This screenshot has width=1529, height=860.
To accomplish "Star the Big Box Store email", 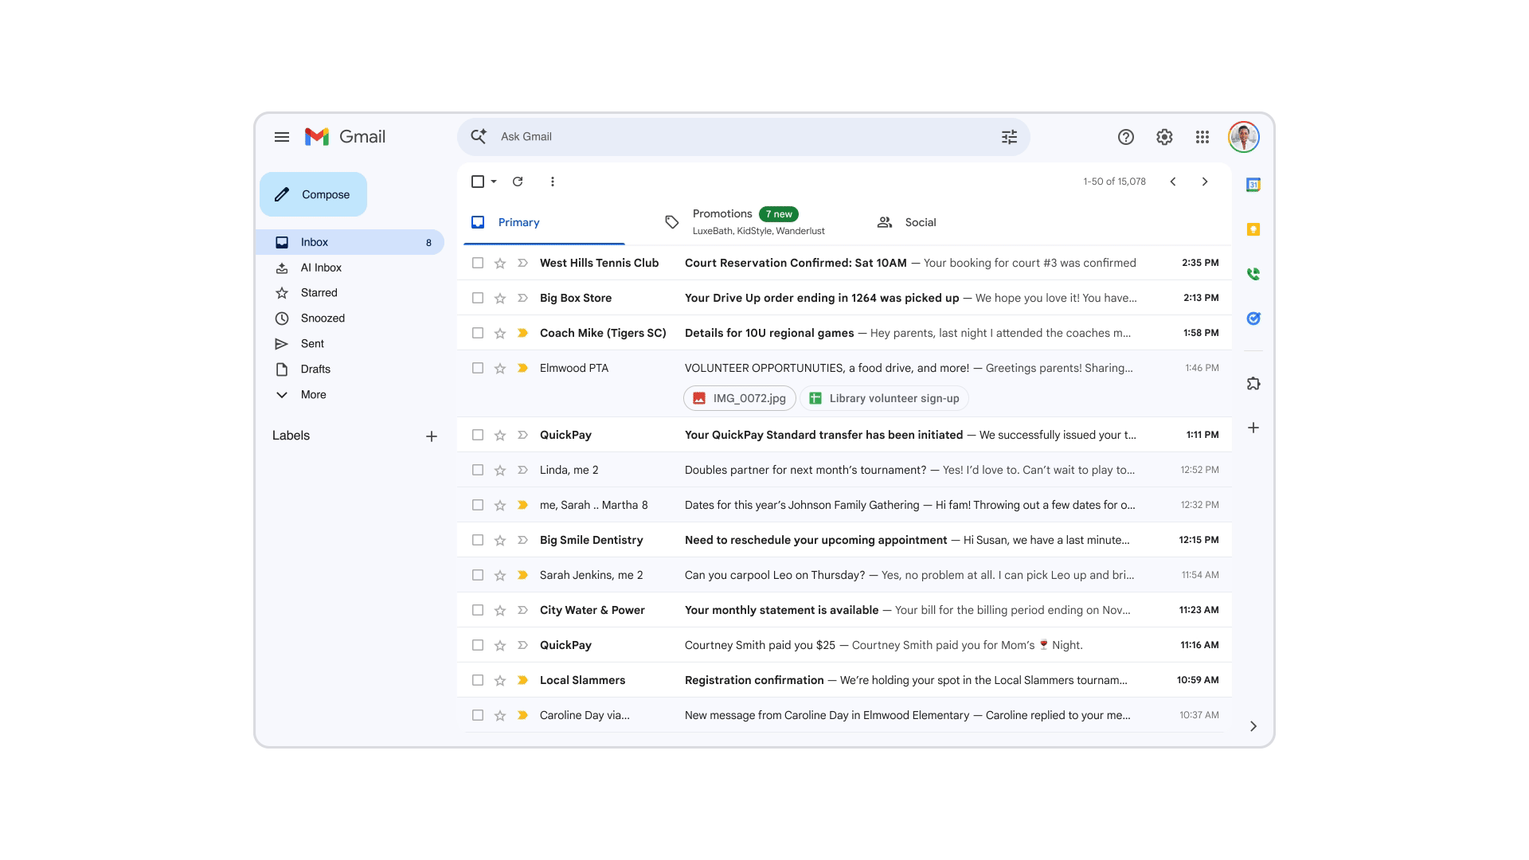I will [500, 298].
